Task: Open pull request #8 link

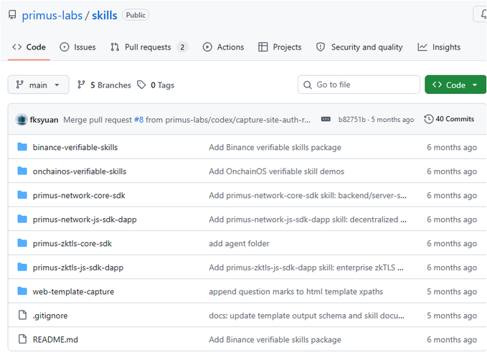Action: point(139,120)
